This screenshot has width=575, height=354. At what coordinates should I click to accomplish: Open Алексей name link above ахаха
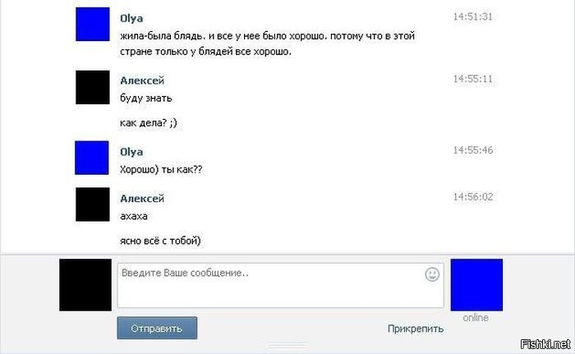(142, 199)
